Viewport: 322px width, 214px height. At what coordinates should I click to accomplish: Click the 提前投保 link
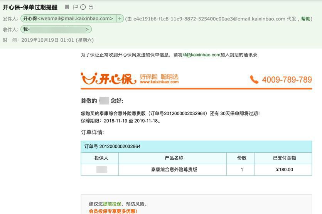point(112,204)
